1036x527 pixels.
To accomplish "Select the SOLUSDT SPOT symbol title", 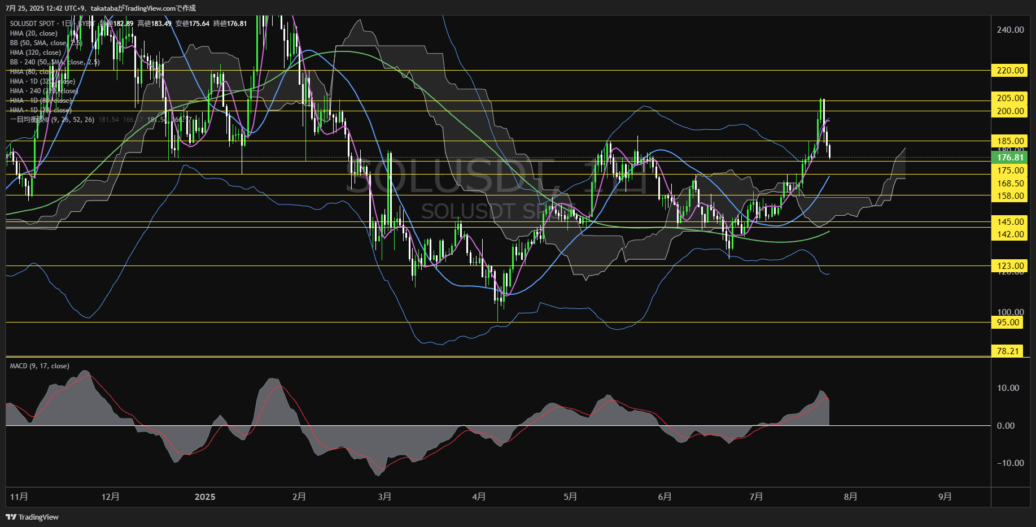I will click(x=32, y=24).
